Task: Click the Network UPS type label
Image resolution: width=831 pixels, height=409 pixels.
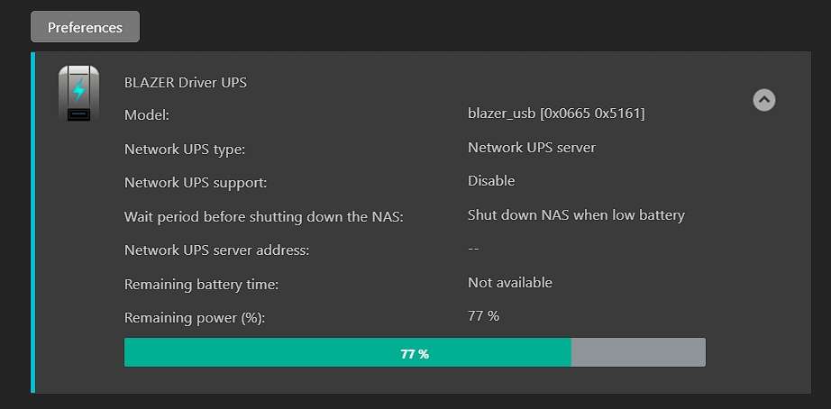Action: 185,150
